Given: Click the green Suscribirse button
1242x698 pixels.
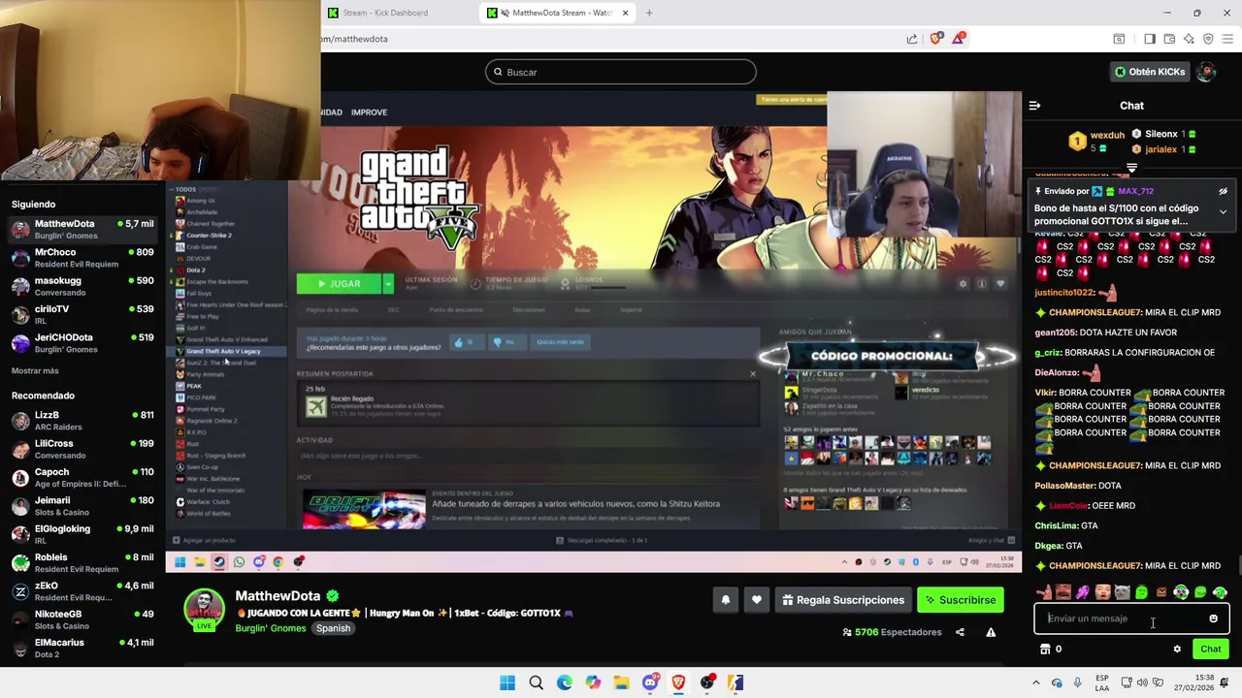Looking at the screenshot, I should (961, 600).
